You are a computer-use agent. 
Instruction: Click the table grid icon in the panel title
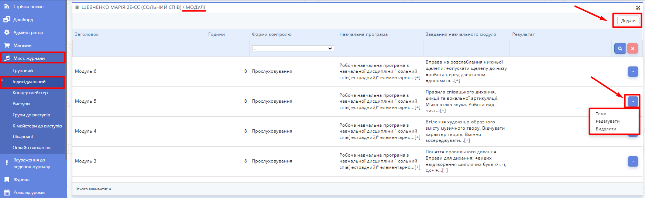tap(77, 7)
